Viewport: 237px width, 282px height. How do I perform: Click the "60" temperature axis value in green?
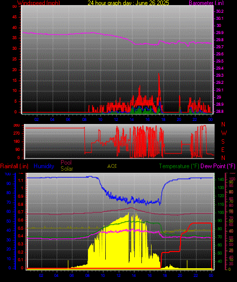pos(220,245)
